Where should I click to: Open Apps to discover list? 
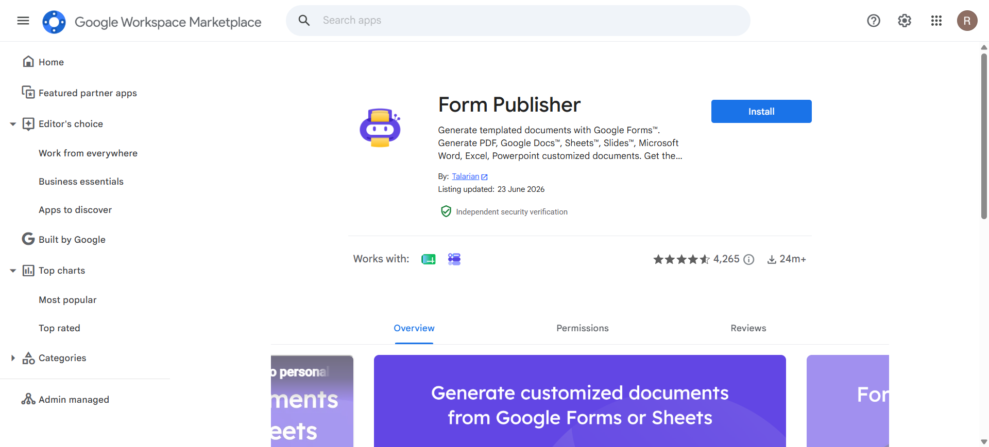point(75,210)
